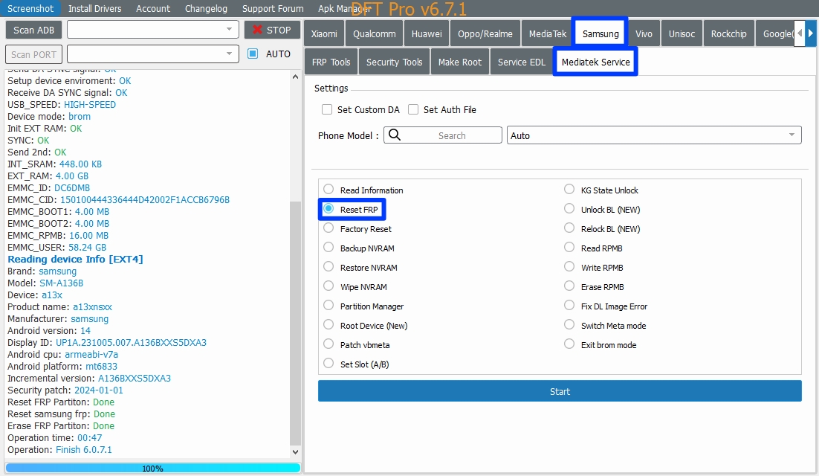Viewport: 819px width, 476px height.
Task: Select Exit brom mode option
Action: coord(569,344)
